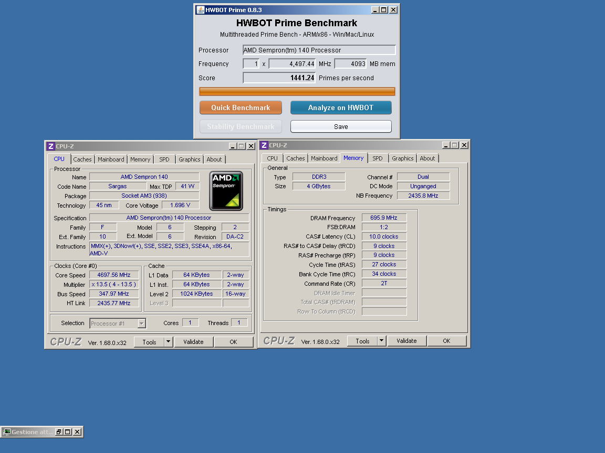
Task: Open SPD tab in right CPU-Z
Action: (x=378, y=158)
